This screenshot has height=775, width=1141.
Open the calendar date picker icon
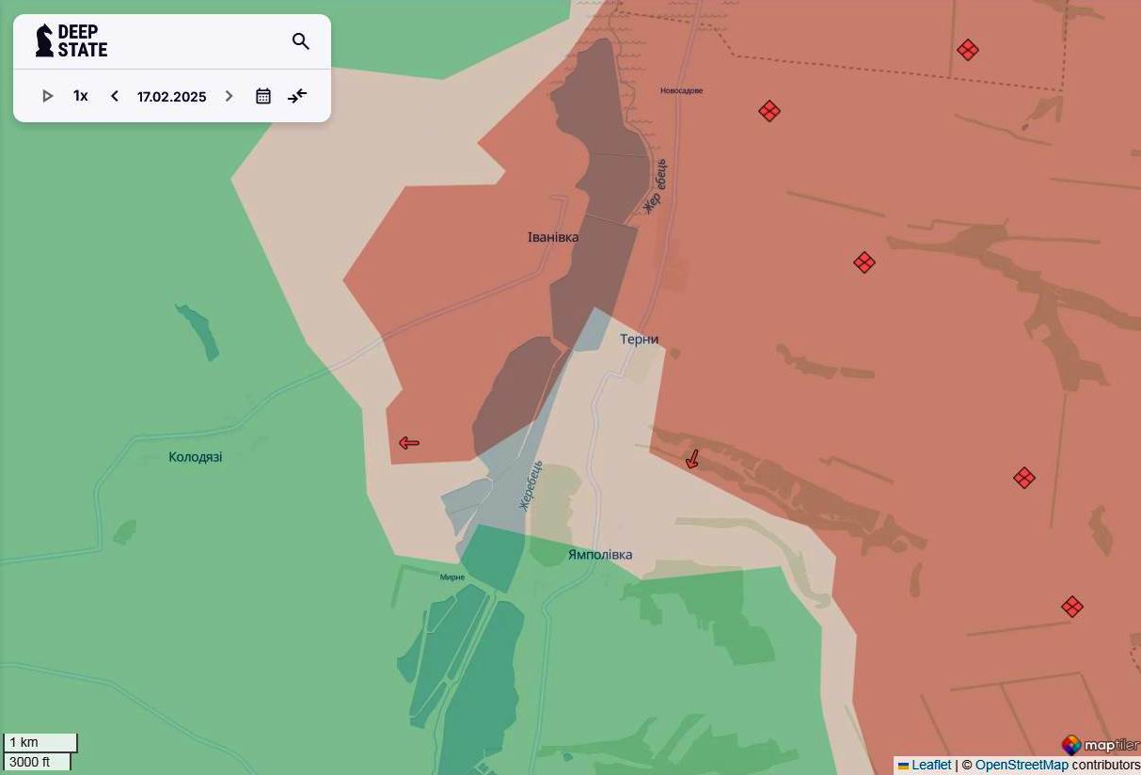pyautogui.click(x=262, y=95)
